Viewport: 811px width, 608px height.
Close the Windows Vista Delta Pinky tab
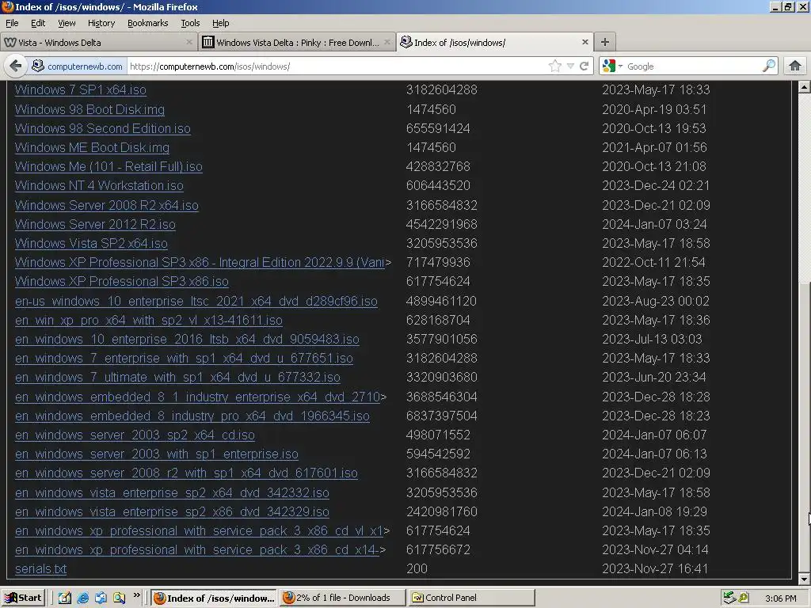[x=386, y=42]
